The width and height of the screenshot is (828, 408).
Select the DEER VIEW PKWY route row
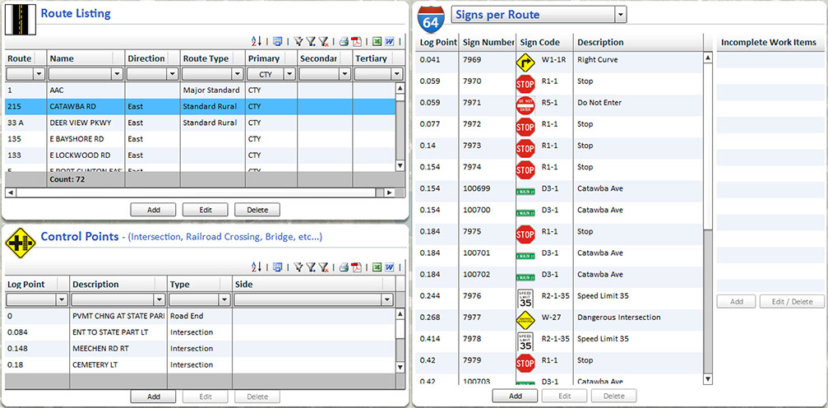tap(82, 123)
